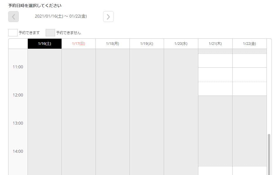273x175 pixels.
Task: Select the 1/21(木) column header
Action: (215, 44)
